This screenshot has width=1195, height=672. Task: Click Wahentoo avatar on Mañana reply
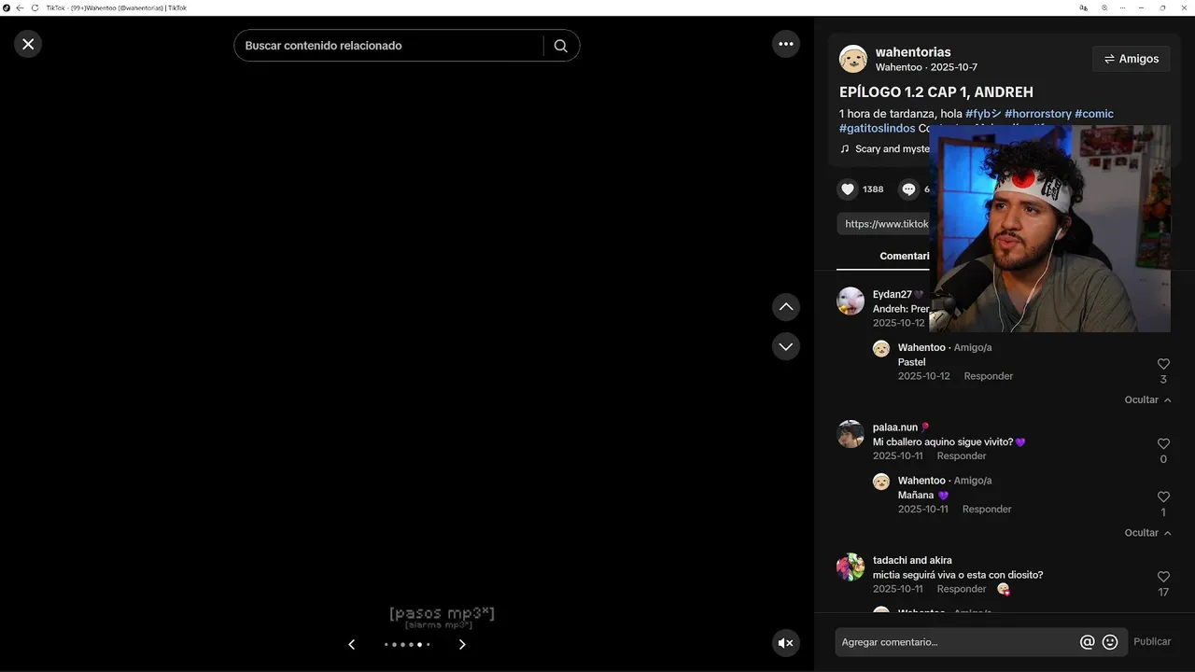tap(881, 482)
